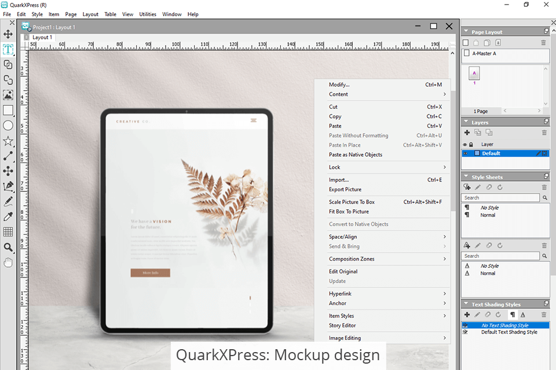The height and width of the screenshot is (370, 556).
Task: Select the Text Content tool
Action: click(x=8, y=50)
